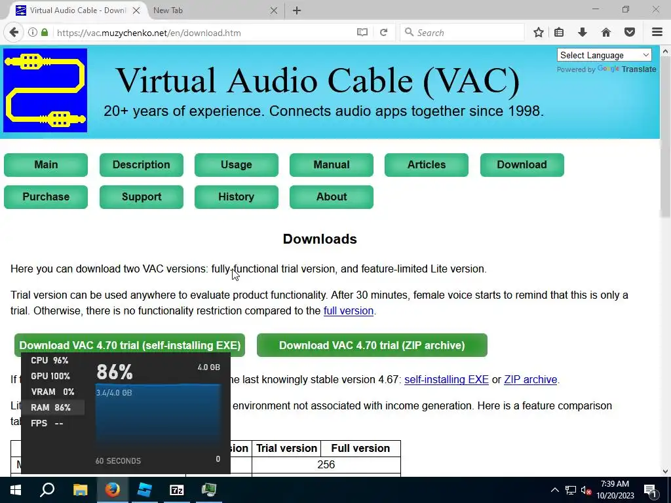Select GPU 100% in performance overlay
Image resolution: width=671 pixels, height=503 pixels.
(x=50, y=377)
